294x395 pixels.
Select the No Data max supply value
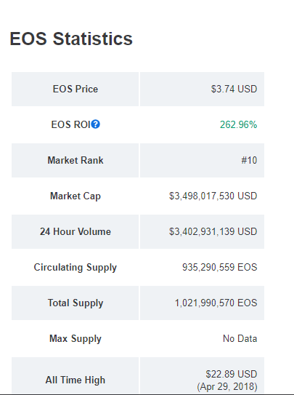pyautogui.click(x=240, y=338)
